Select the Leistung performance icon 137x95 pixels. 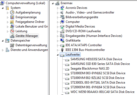point(12,31)
